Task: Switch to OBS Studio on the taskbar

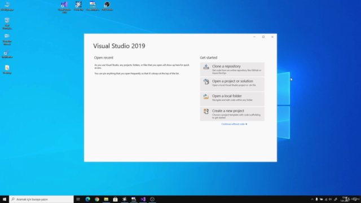Action: click(152, 199)
